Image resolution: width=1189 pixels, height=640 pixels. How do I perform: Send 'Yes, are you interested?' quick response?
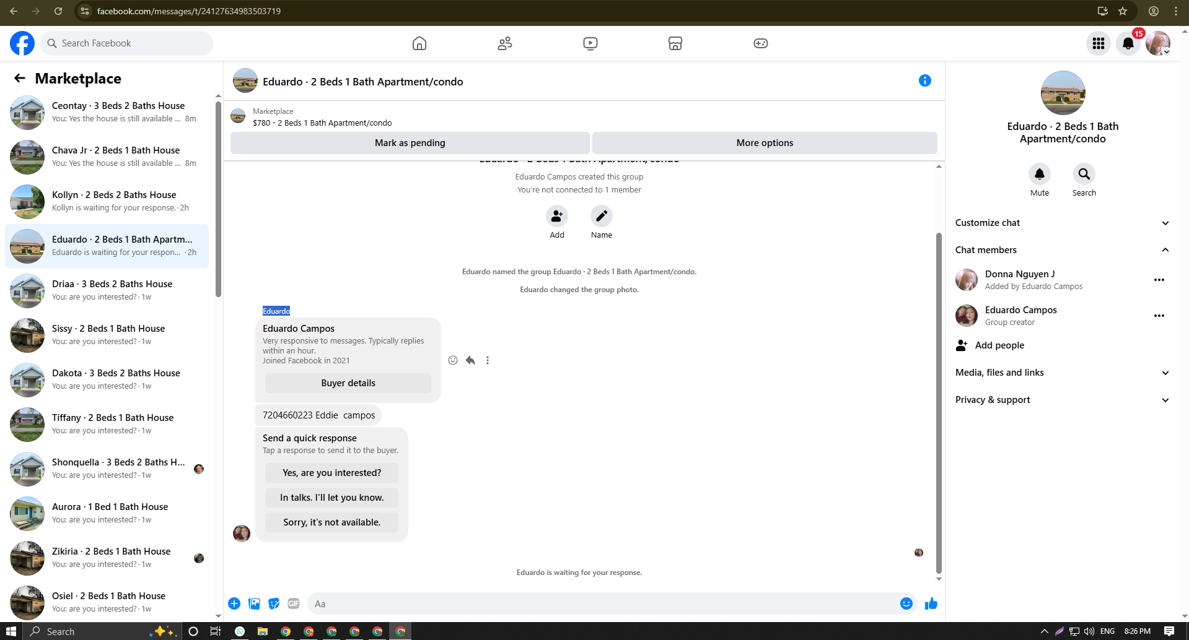coord(331,473)
